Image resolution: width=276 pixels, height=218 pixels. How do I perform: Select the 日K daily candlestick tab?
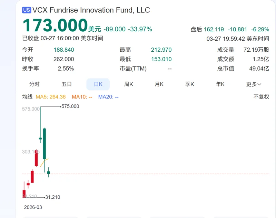pyautogui.click(x=98, y=84)
